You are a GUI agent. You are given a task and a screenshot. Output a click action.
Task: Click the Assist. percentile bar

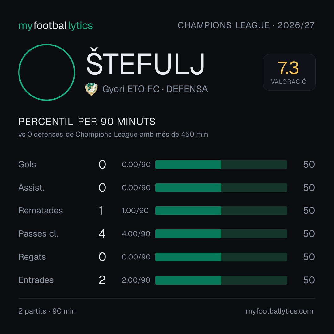point(221,188)
